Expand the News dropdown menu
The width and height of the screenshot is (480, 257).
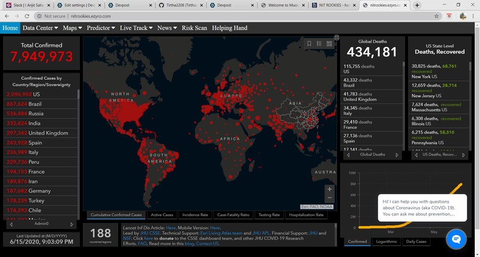click(x=167, y=28)
